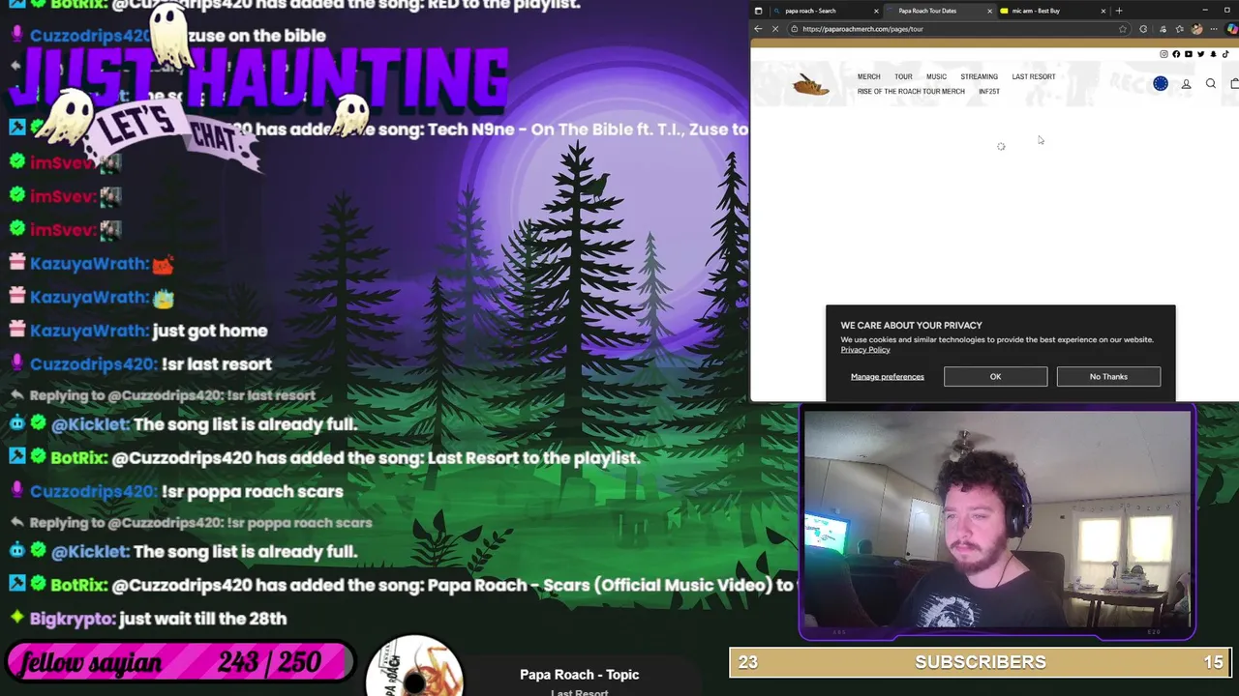Open the tab actions menu icon in browser

pyautogui.click(x=758, y=11)
